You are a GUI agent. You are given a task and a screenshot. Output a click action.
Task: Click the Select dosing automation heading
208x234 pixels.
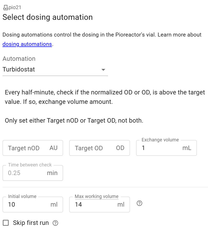point(48,17)
